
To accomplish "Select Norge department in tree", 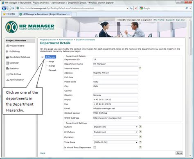I will [51, 62].
